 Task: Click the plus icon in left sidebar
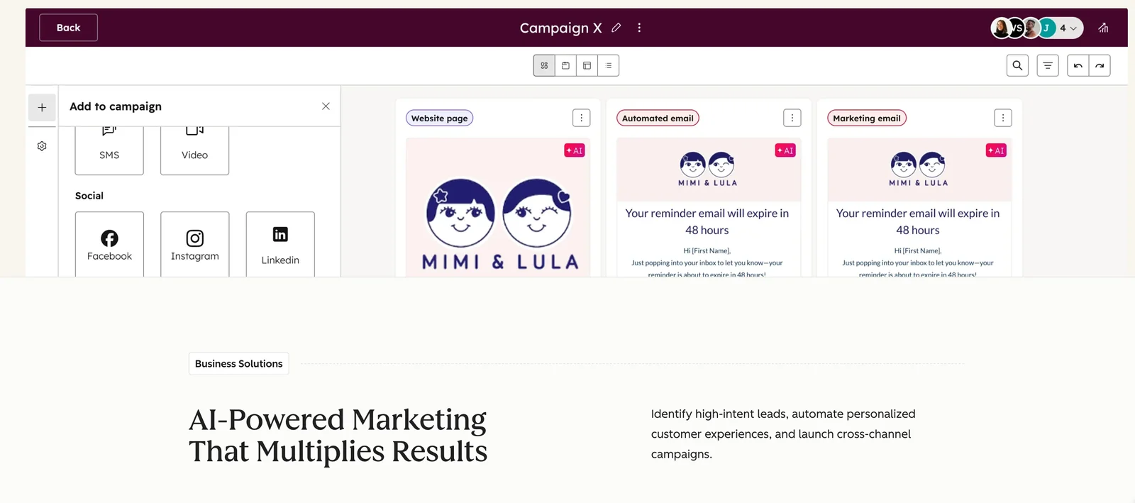(42, 107)
